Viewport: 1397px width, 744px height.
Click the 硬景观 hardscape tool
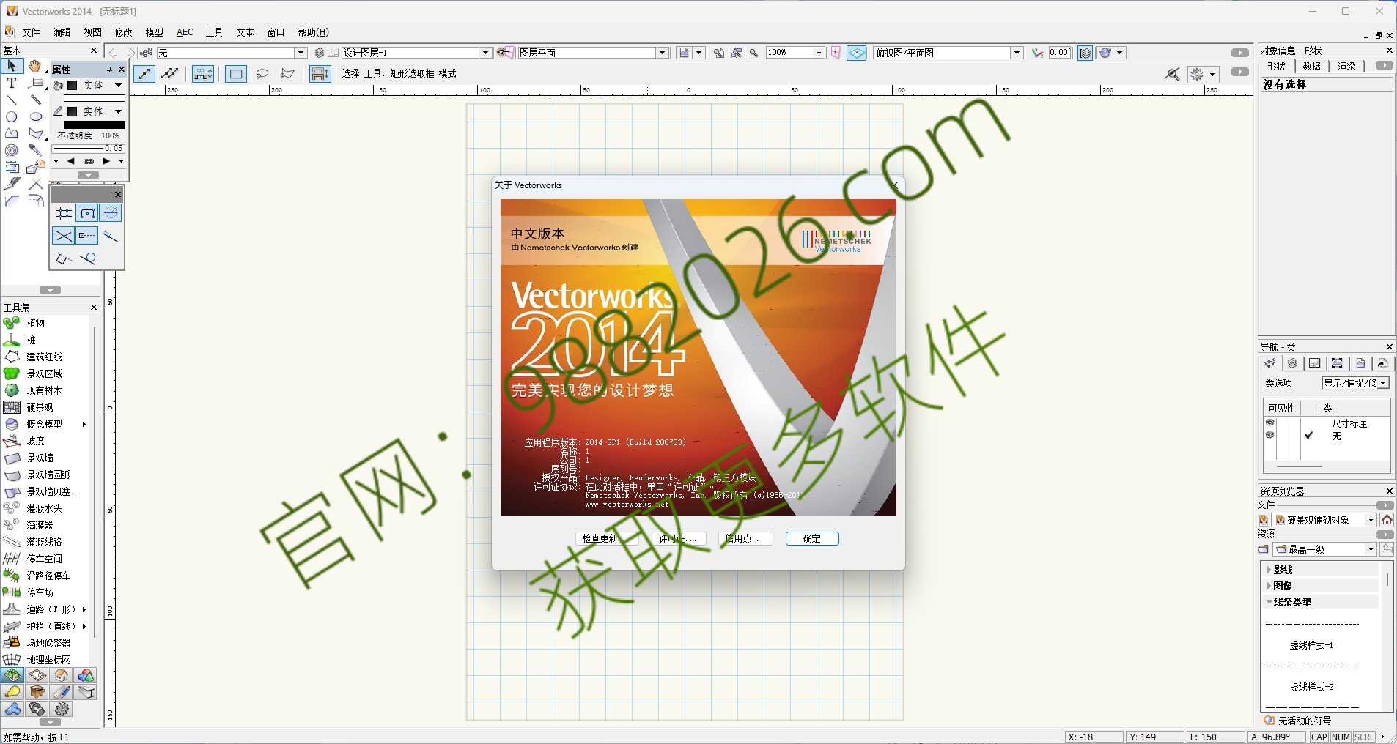40,407
